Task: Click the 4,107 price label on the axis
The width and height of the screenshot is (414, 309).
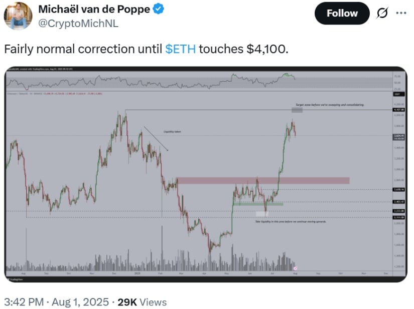Action: point(398,110)
